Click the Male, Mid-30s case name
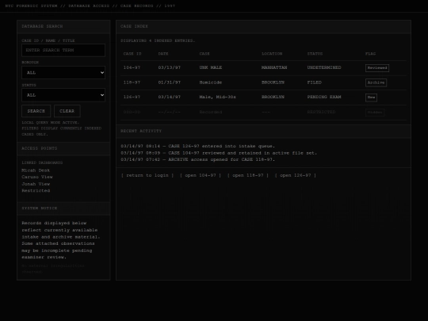This screenshot has width=428, height=321. click(217, 97)
